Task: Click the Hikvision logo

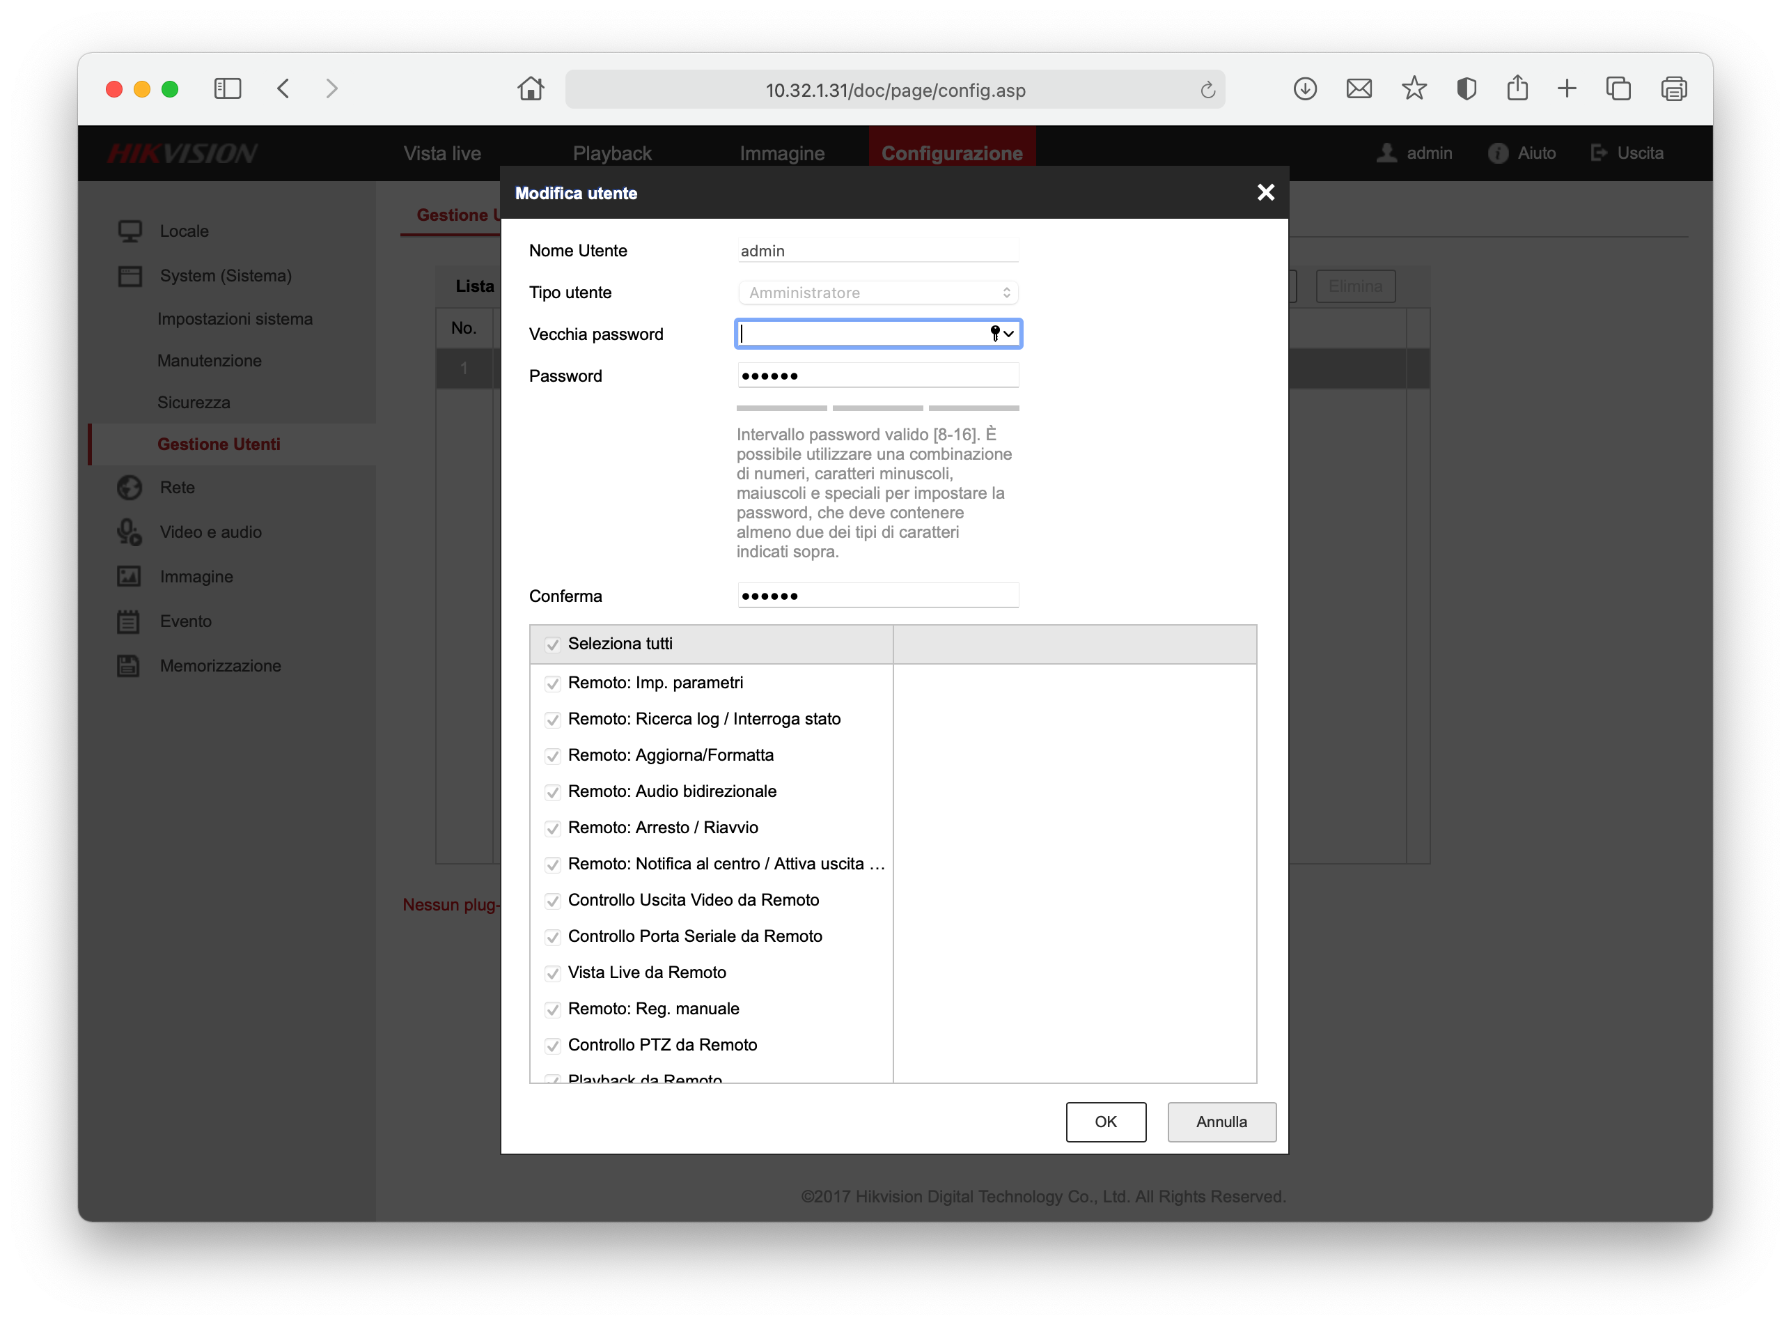Action: tap(182, 153)
